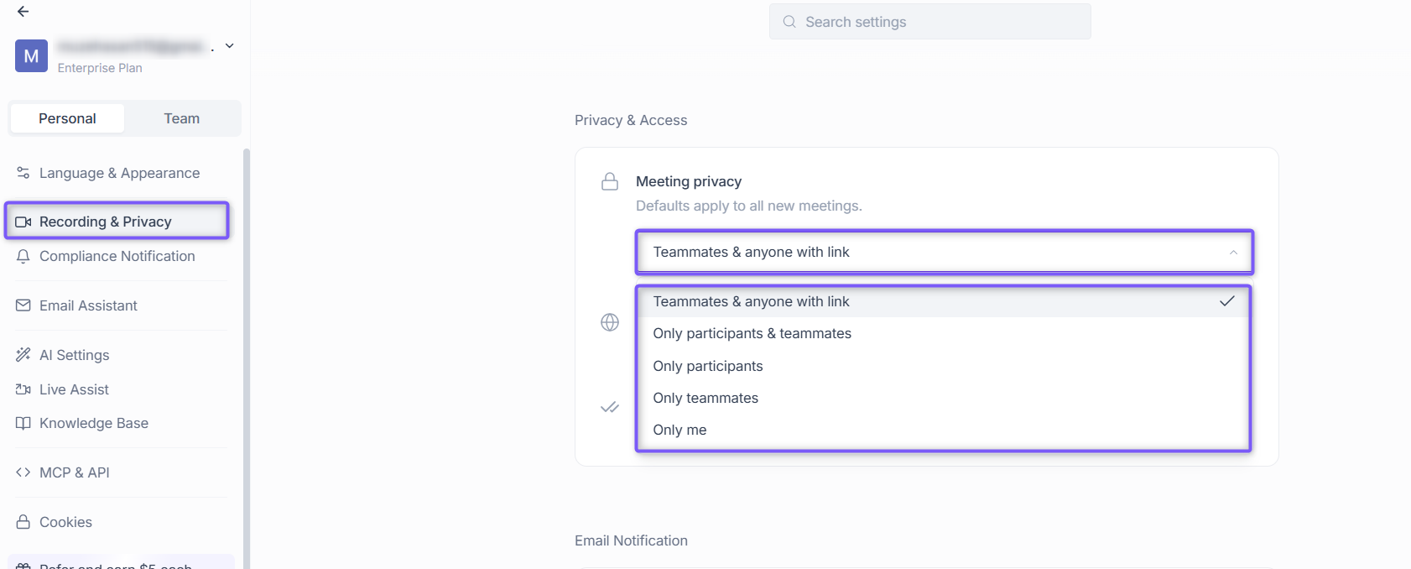Click the Meeting privacy lock icon

[610, 181]
